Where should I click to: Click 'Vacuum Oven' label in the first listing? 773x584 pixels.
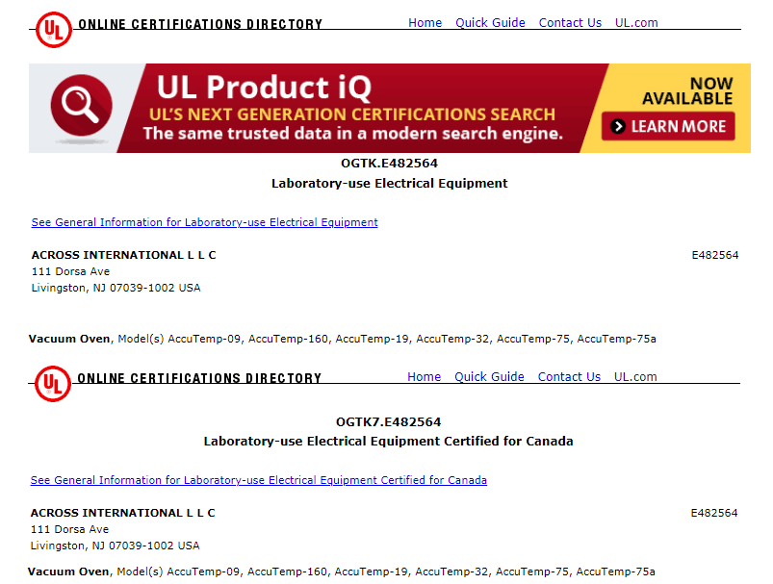tap(69, 339)
